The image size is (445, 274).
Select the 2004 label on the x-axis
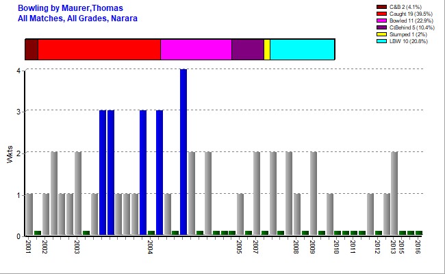click(151, 247)
